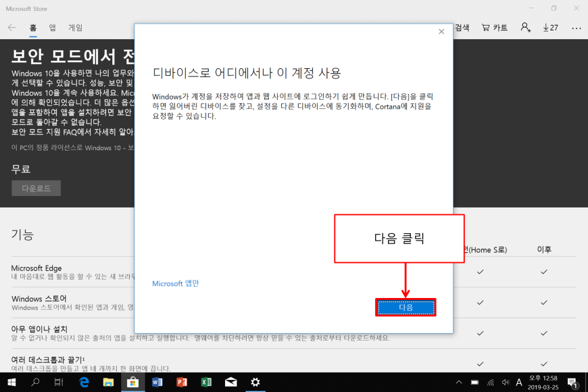Switch to the 홈 tab
The height and width of the screenshot is (392, 588).
coord(33,28)
